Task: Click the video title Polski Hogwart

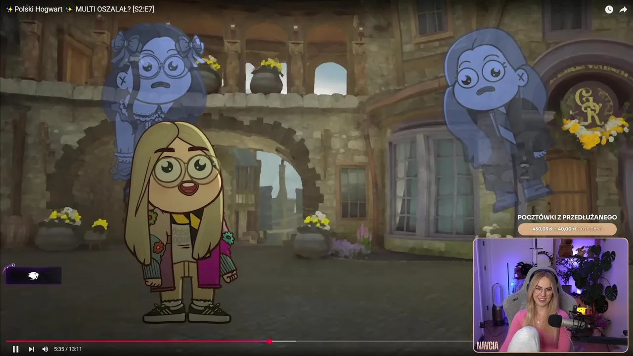Action: [x=80, y=9]
